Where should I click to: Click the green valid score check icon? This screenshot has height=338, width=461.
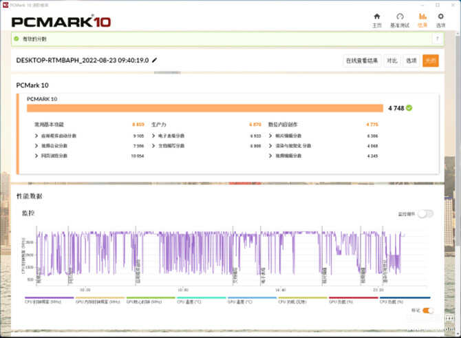coord(17,39)
